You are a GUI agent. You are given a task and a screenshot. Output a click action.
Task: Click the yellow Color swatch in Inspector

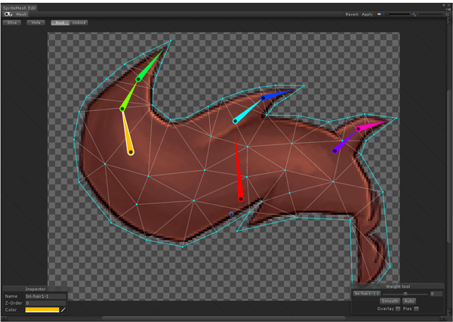pyautogui.click(x=42, y=310)
